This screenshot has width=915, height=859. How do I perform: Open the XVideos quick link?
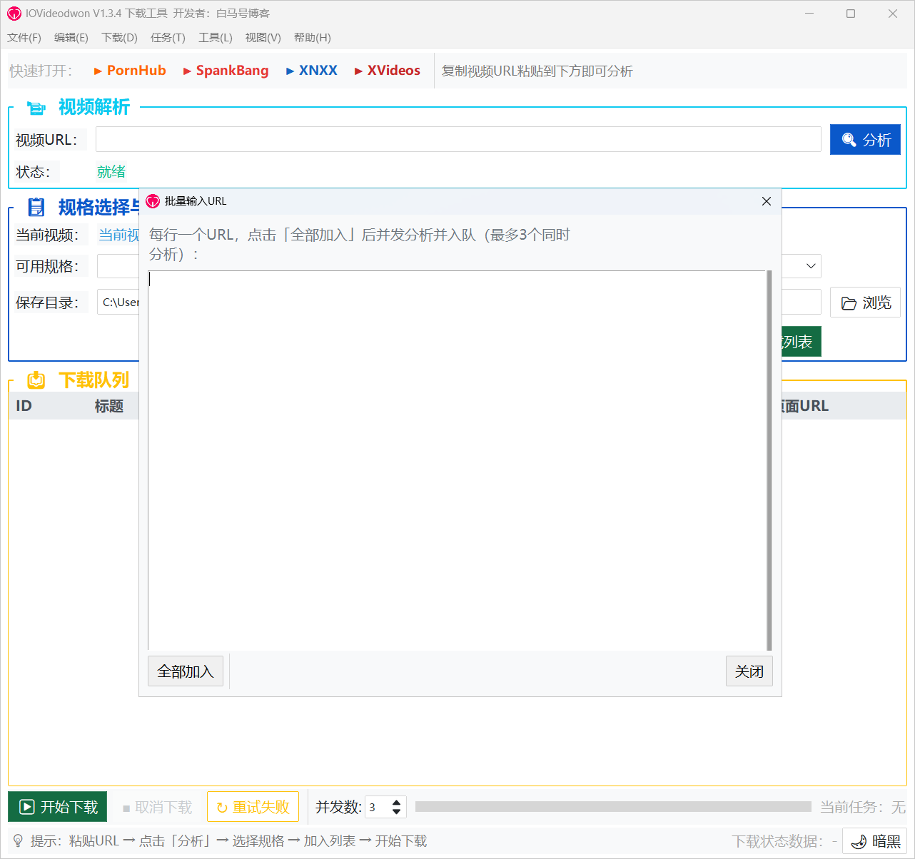tap(388, 71)
